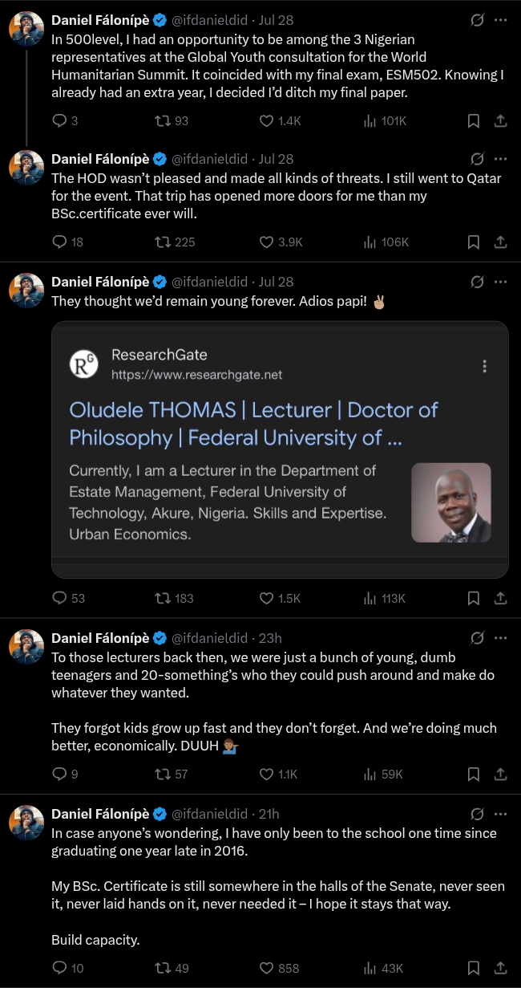The height and width of the screenshot is (988, 521).
Task: Open Grok icon on Qatar trip tweet
Action: [x=477, y=159]
